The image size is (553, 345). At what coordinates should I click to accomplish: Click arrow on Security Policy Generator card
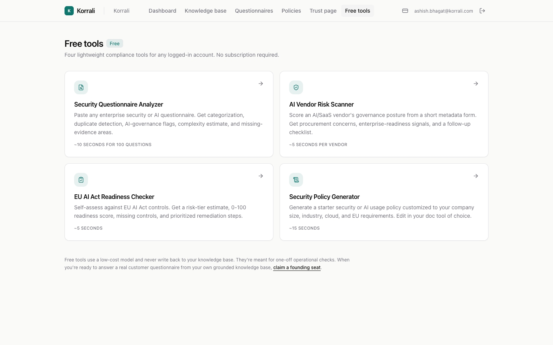(476, 176)
